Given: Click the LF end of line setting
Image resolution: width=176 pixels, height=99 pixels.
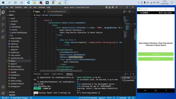Looking at the screenshot, I should (x=114, y=98).
